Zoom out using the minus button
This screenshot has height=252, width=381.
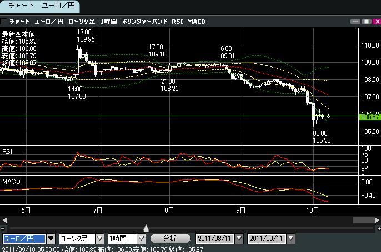click(3, 228)
